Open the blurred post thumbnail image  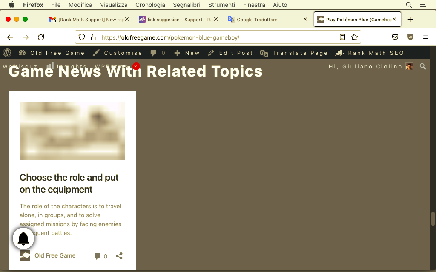[72, 131]
